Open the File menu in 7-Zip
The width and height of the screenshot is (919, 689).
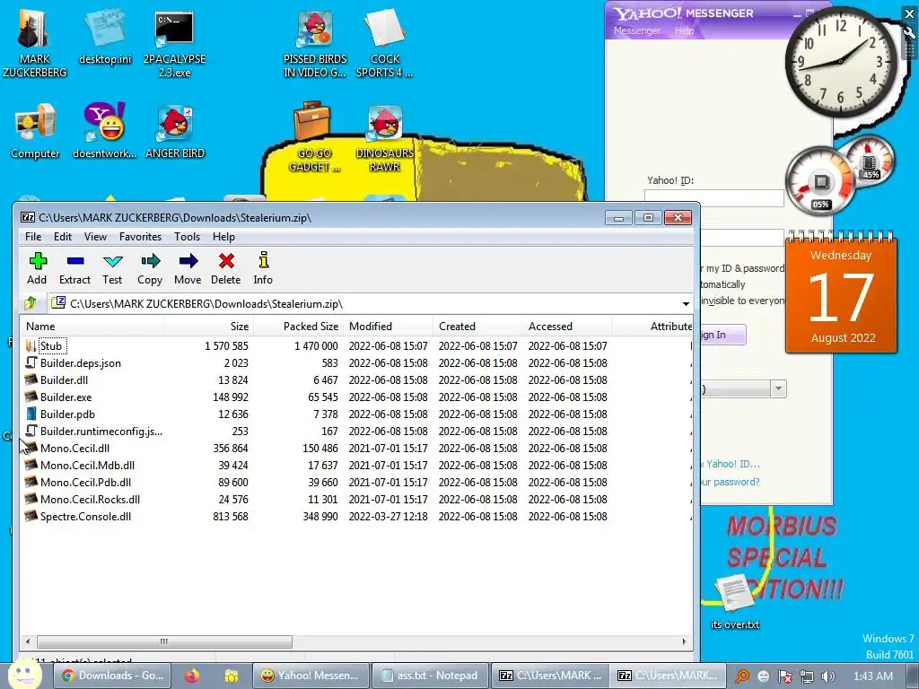(x=33, y=237)
